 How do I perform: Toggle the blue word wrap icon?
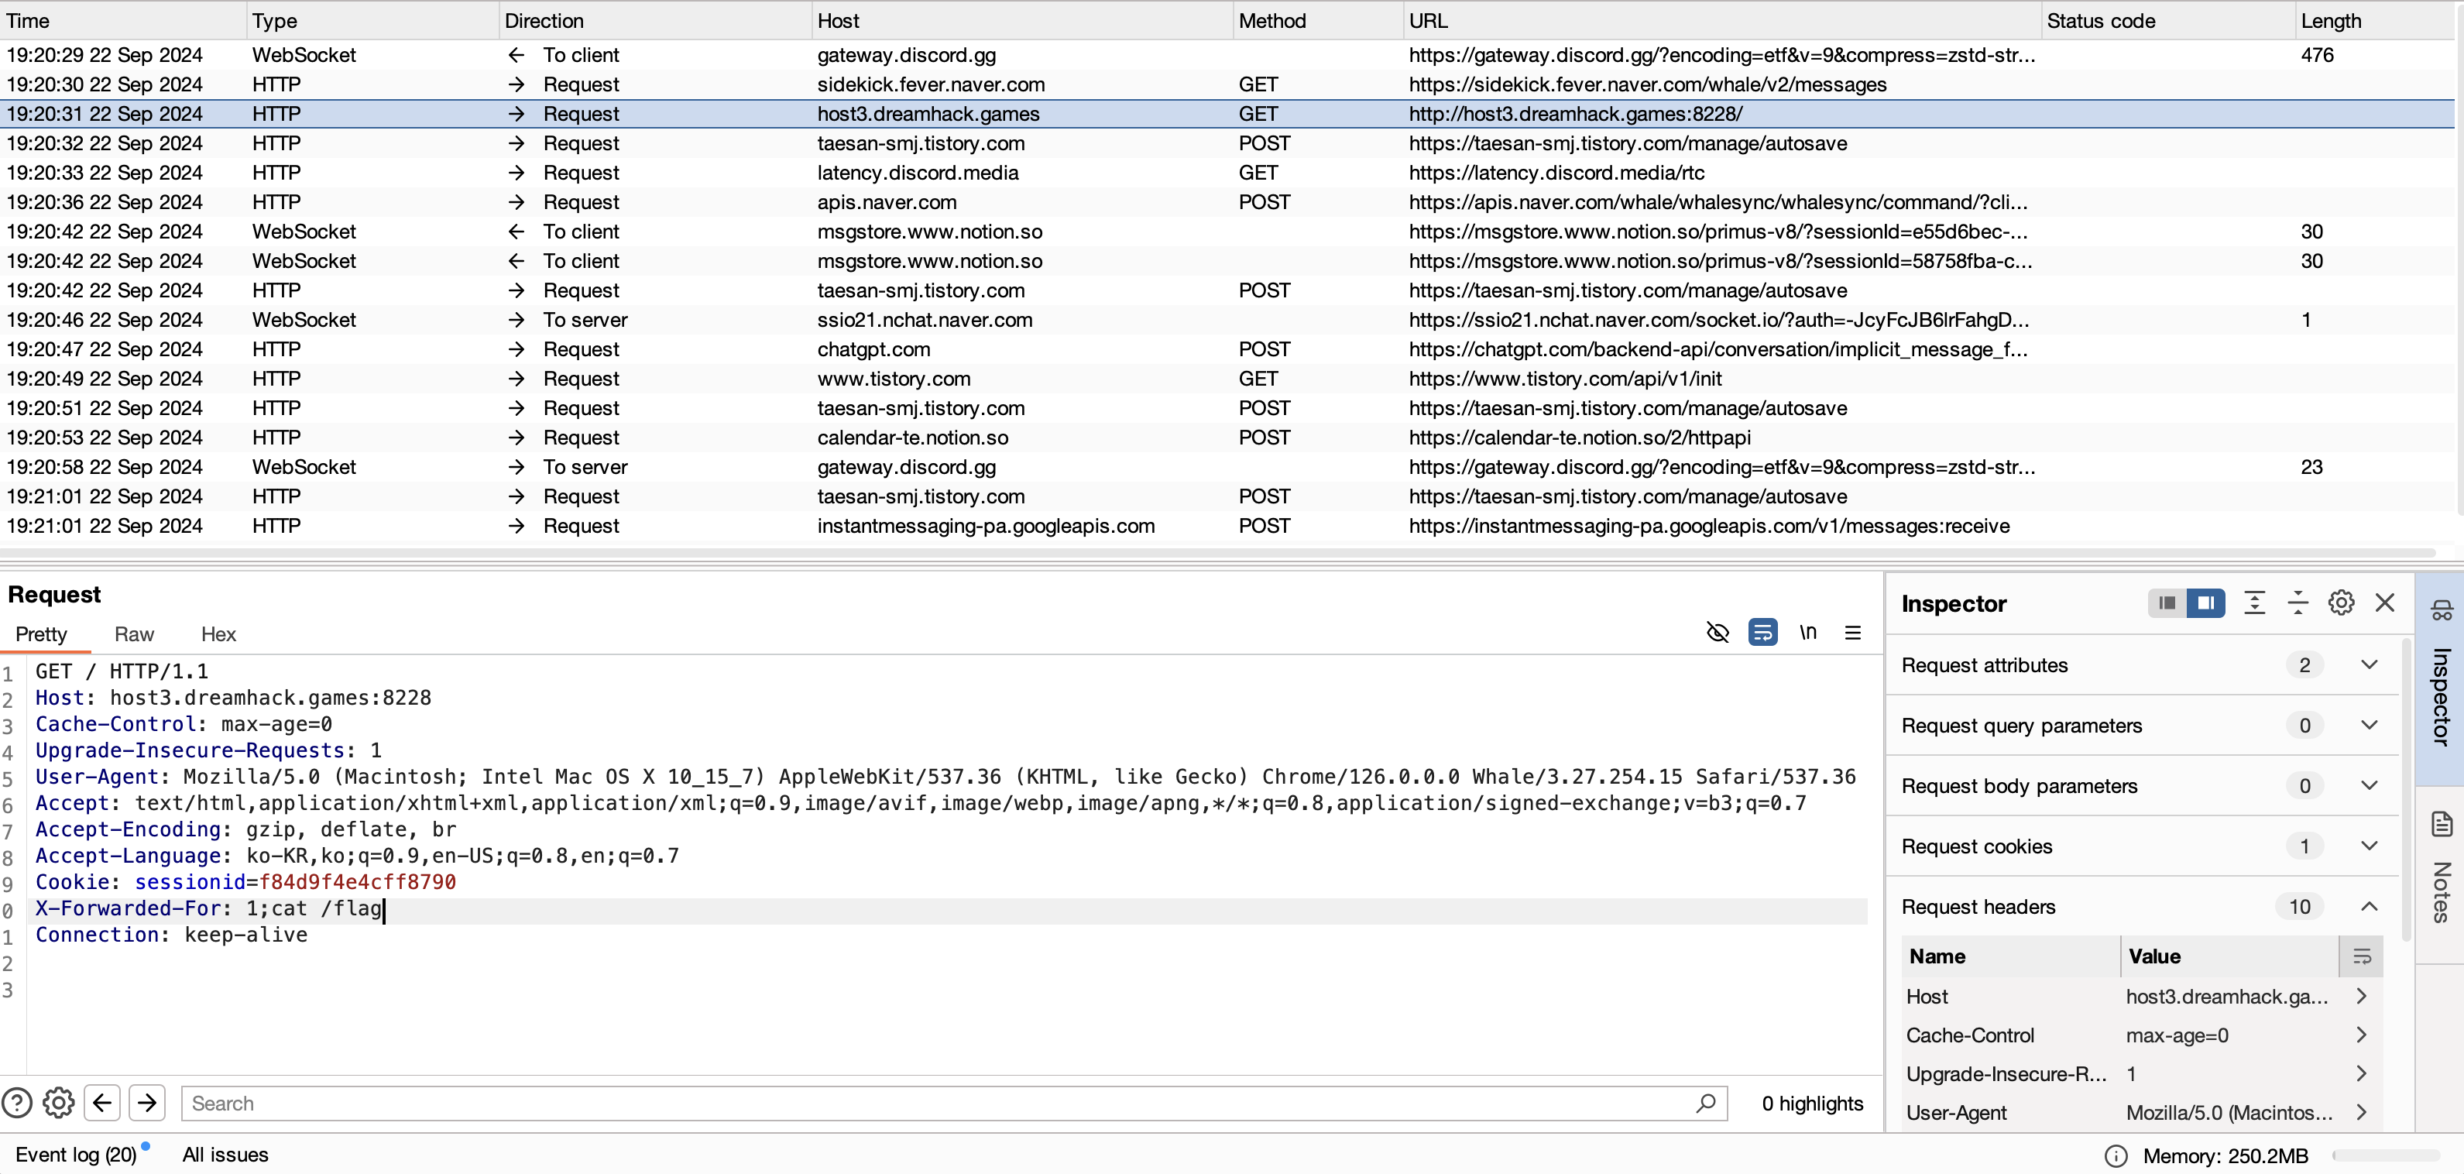coord(1762,633)
